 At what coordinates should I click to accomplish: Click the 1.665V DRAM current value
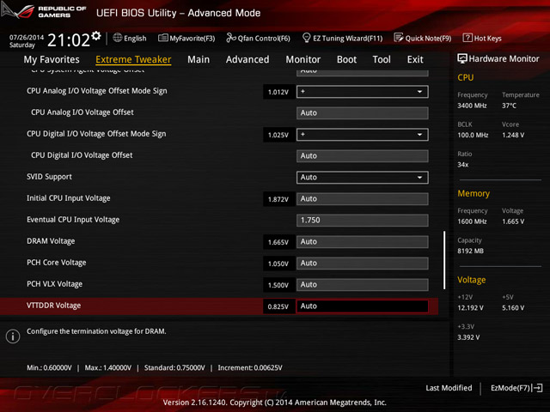point(278,242)
